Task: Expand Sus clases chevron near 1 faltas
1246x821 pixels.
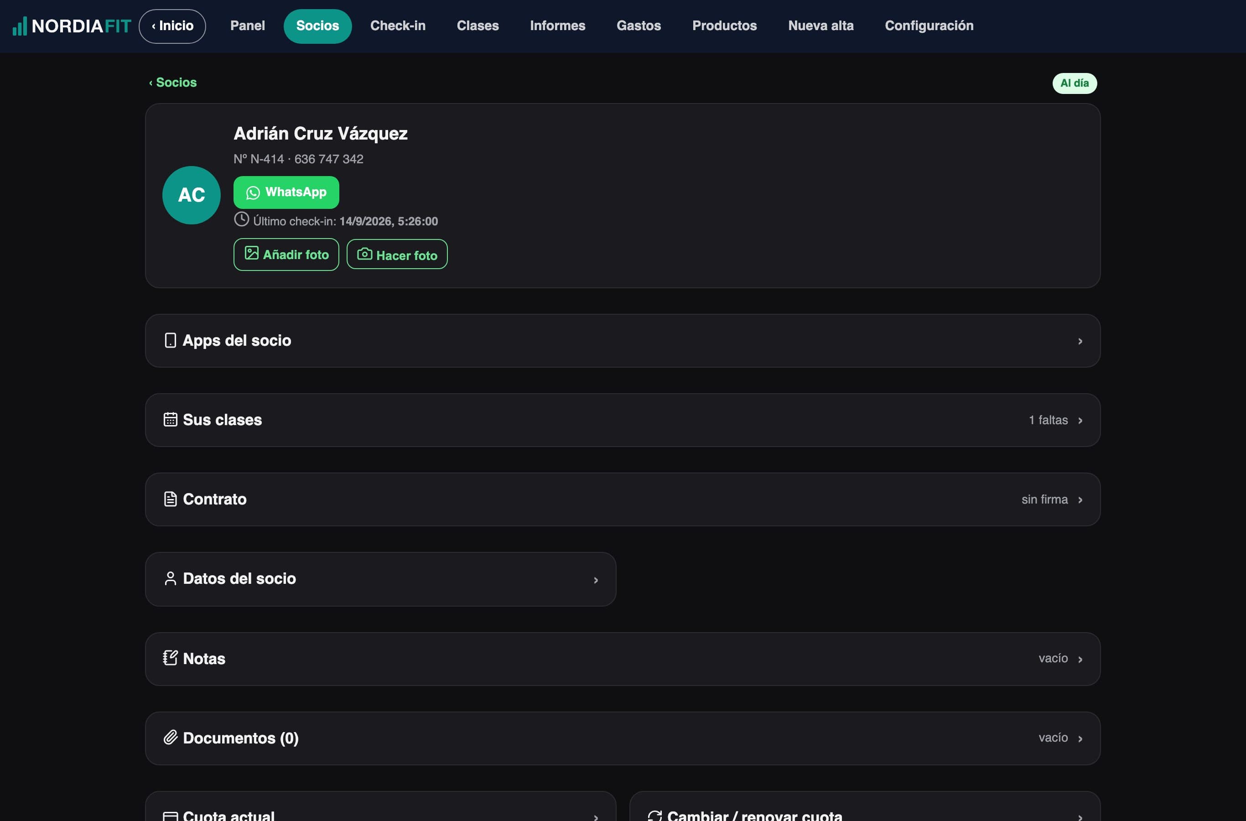Action: [1080, 421]
